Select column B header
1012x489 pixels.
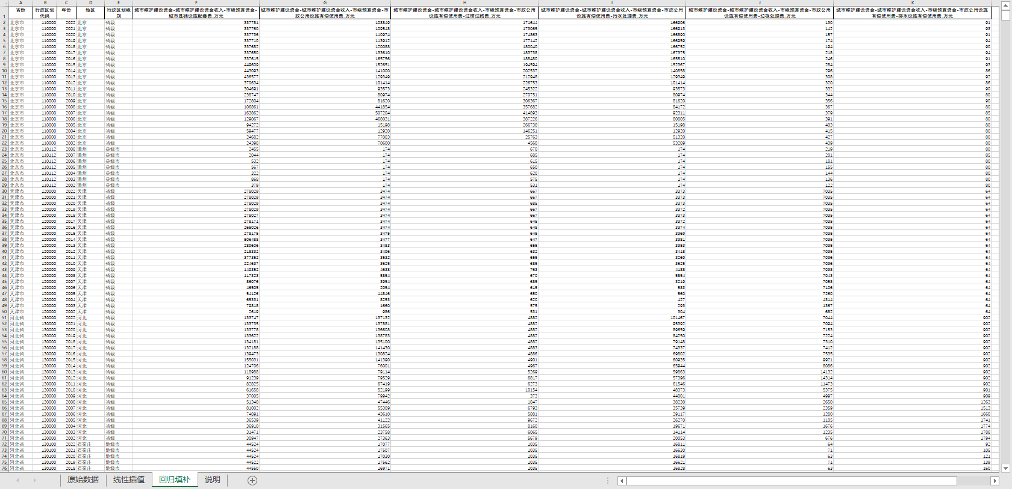click(45, 3)
